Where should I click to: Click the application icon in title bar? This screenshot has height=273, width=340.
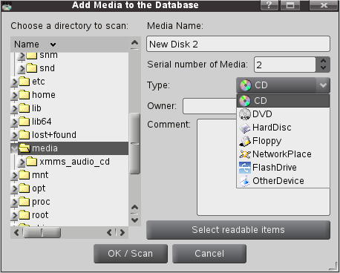click(7, 5)
